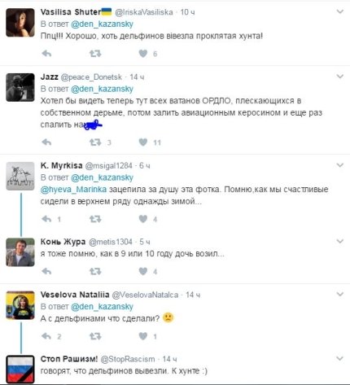Retweet Vasilisa Shuter's dolphin tweet
The image size is (350, 385).
coord(95,54)
